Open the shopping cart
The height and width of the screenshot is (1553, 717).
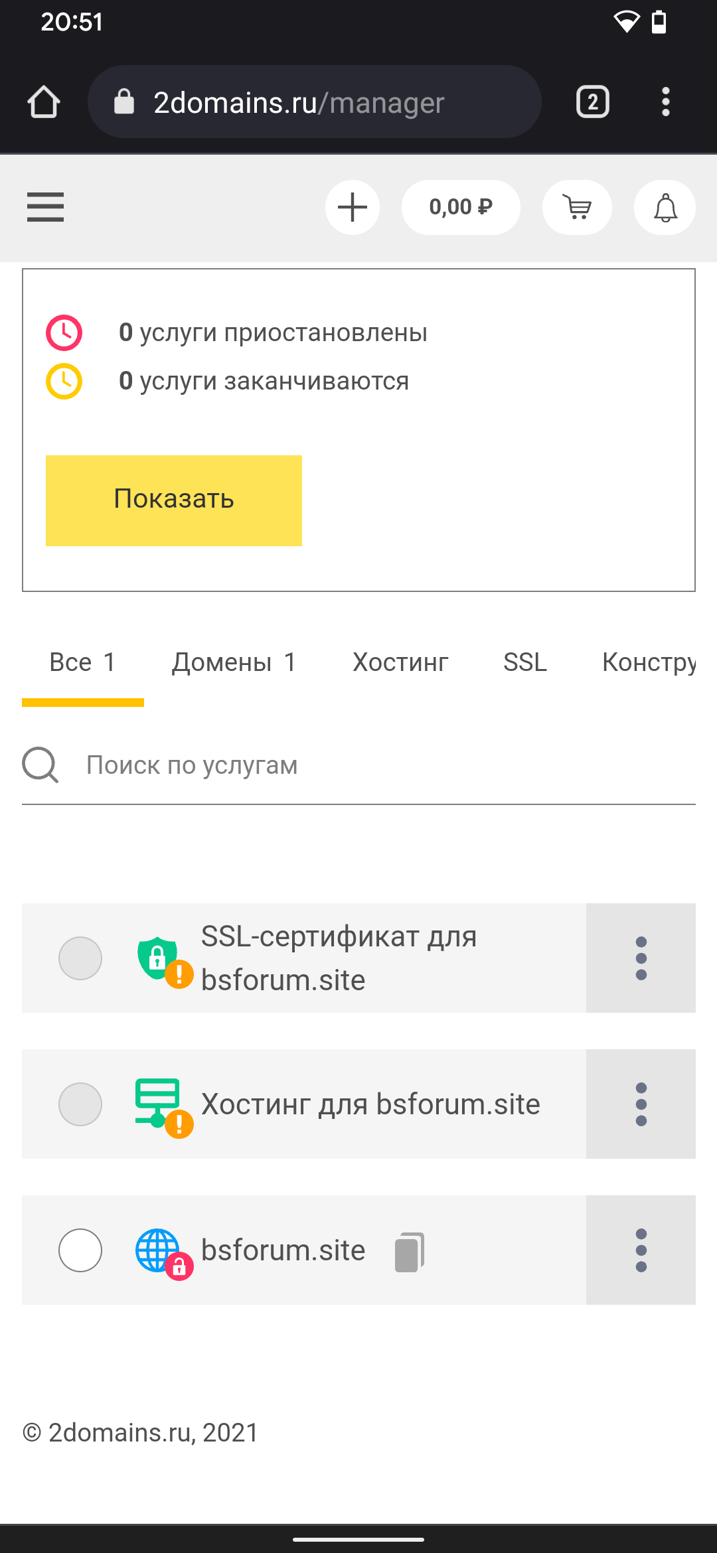coord(577,207)
